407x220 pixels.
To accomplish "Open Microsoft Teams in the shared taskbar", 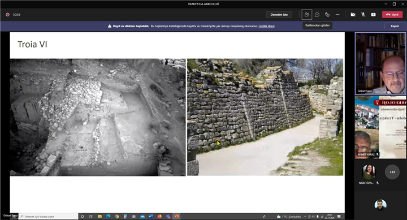I will click(168, 217).
